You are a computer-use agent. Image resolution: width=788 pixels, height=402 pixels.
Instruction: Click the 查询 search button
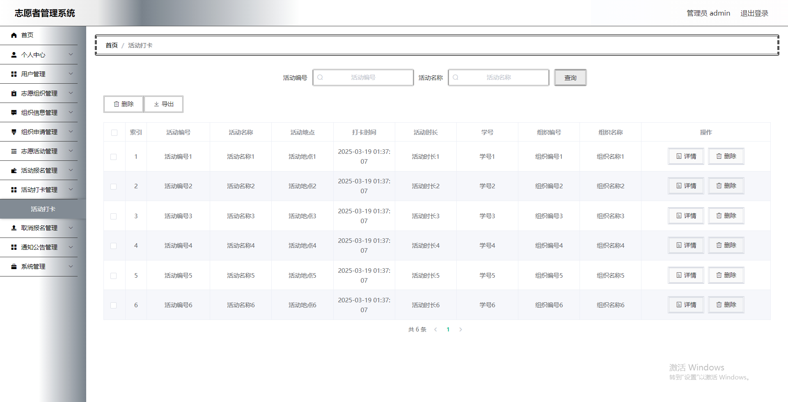(570, 78)
